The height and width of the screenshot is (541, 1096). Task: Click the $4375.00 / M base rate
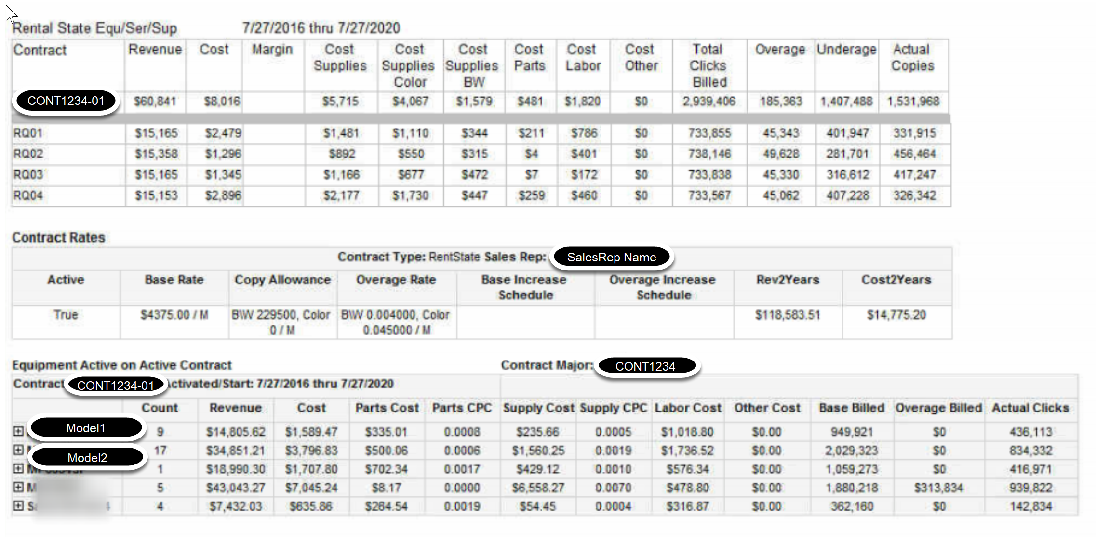point(174,315)
